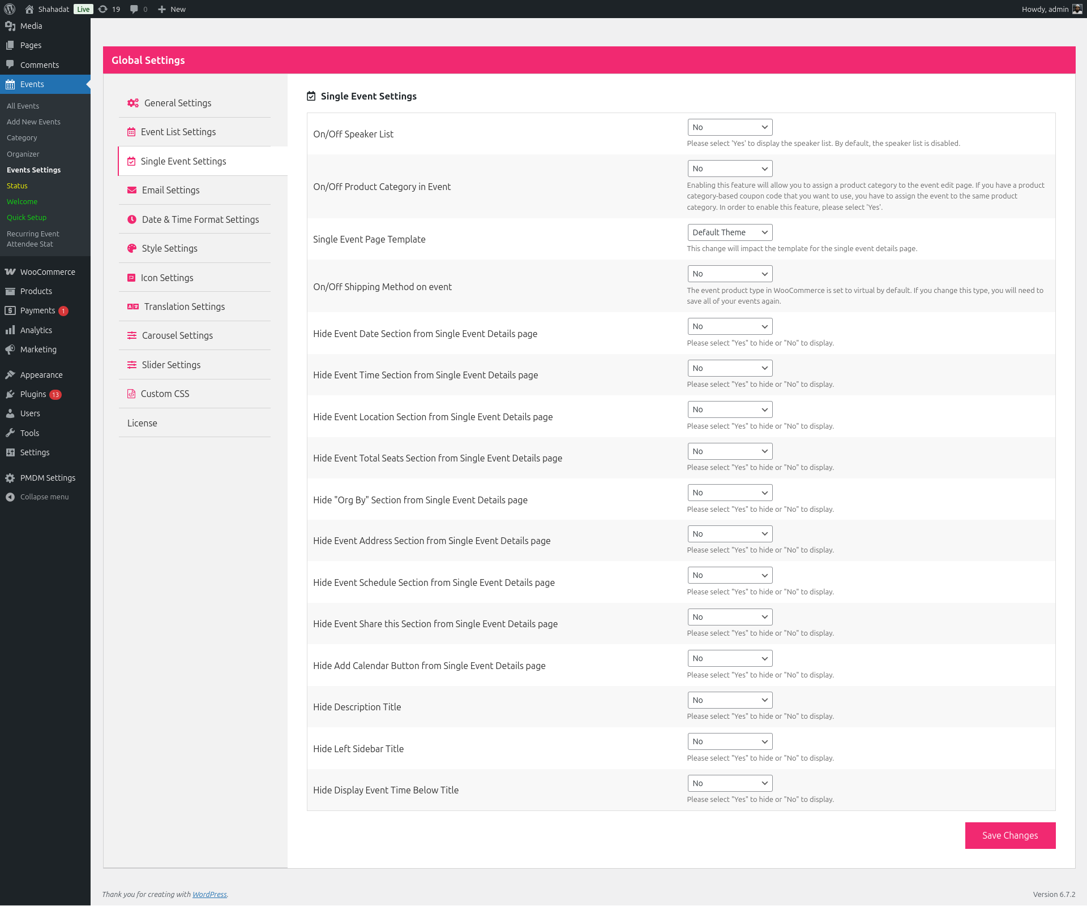Click the PMDM Settings gear icon

10,478
